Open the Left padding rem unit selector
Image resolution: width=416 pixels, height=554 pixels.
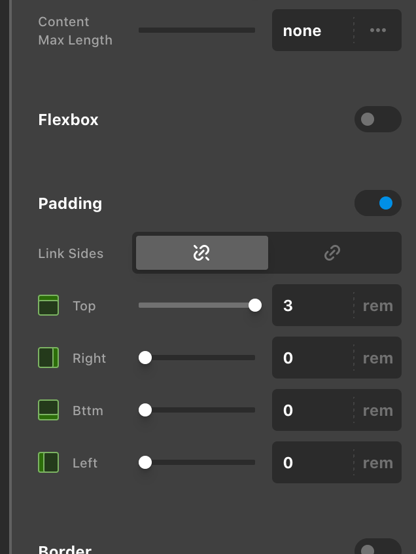tap(378, 462)
